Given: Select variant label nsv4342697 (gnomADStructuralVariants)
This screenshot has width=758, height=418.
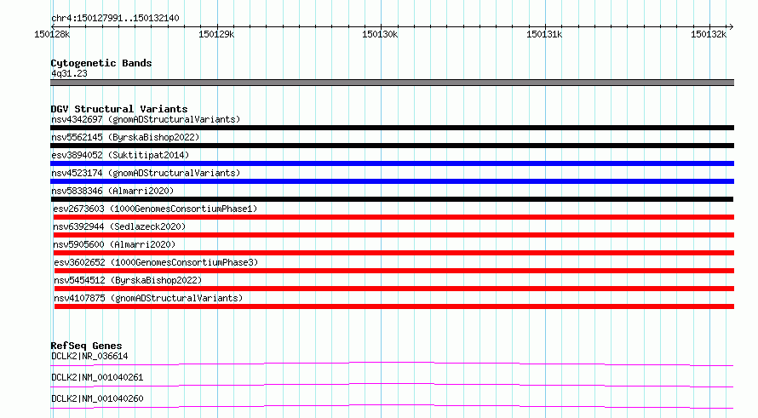Looking at the screenshot, I should (146, 119).
